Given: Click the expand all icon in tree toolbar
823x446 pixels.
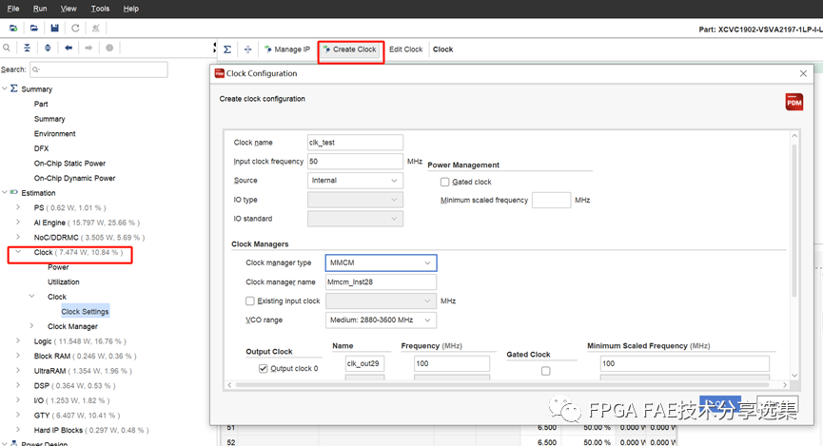Looking at the screenshot, I should click(47, 48).
